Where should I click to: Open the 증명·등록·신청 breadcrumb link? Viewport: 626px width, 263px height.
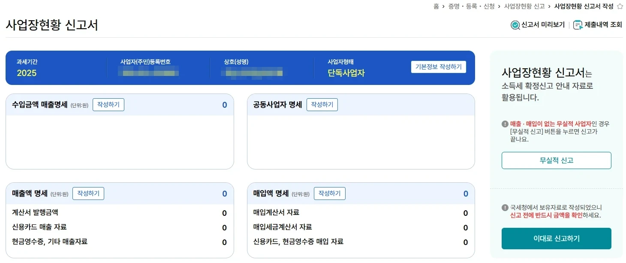[x=471, y=6]
